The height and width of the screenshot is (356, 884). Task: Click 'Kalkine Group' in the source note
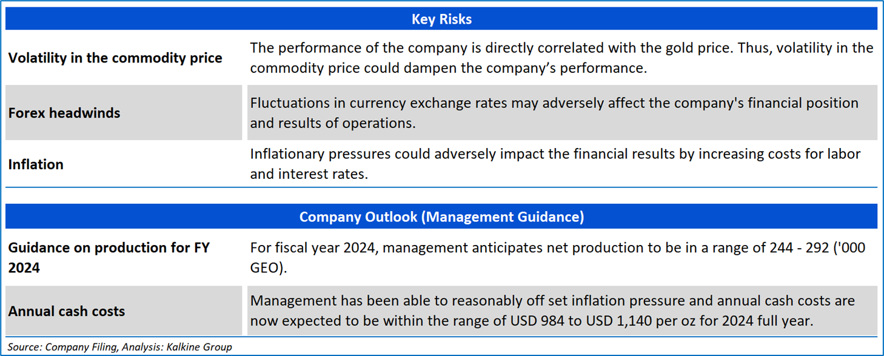pyautogui.click(x=203, y=348)
